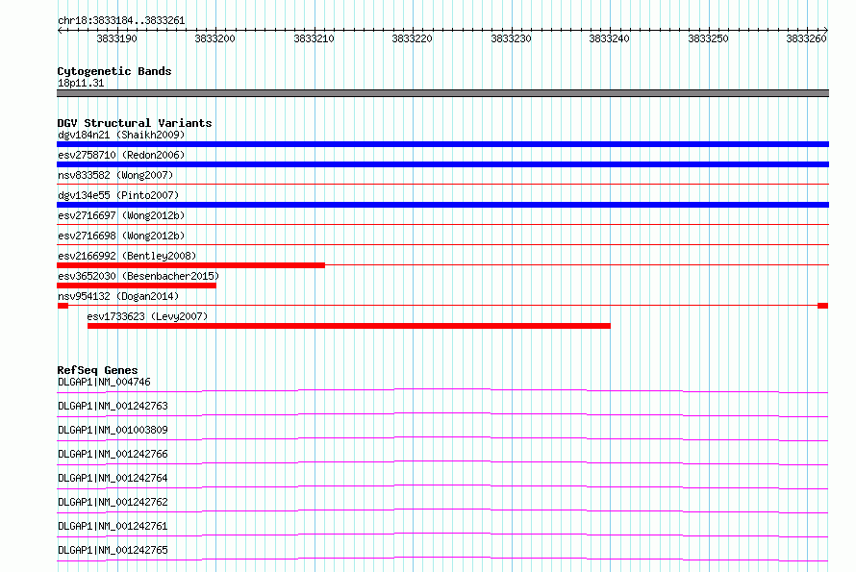Open transcript DLGAP1|NM_001242766
The height and width of the screenshot is (572, 856).
(113, 454)
